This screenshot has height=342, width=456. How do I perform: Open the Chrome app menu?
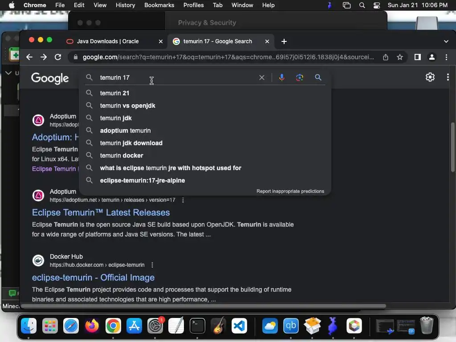point(35,5)
